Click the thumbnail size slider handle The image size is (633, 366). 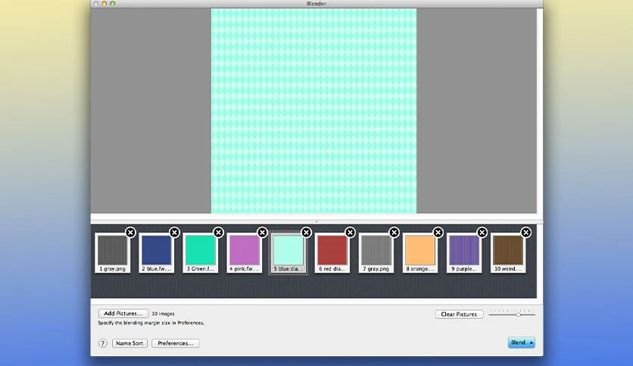click(518, 315)
